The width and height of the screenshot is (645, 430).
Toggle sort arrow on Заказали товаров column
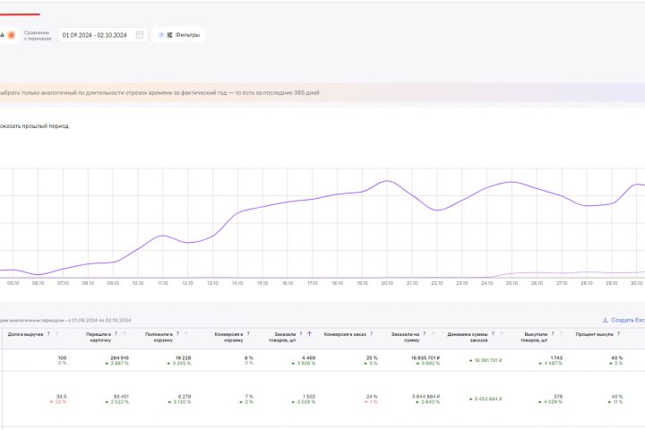tap(309, 333)
